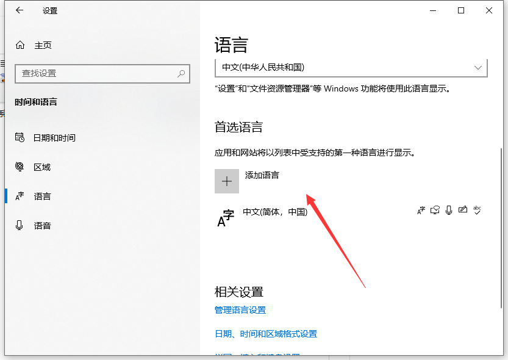Screen dimensions: 508x360
Task: Click the home icon beside 主页
Action: [x=20, y=45]
